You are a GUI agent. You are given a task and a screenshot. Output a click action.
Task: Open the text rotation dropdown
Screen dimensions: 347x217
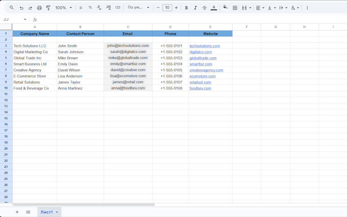[x=295, y=8]
